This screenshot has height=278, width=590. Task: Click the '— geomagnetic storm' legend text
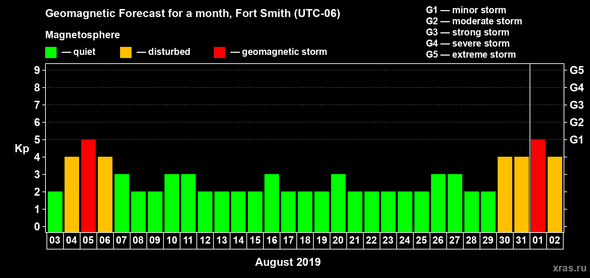279,52
